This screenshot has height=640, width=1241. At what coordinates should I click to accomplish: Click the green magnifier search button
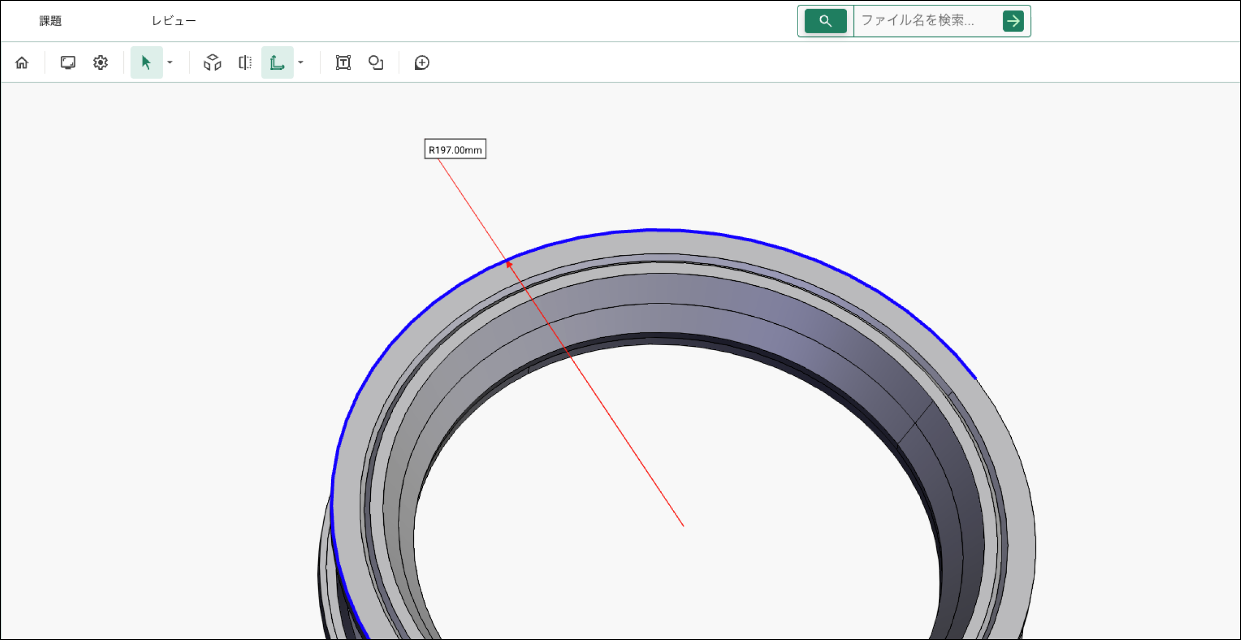[x=825, y=21]
